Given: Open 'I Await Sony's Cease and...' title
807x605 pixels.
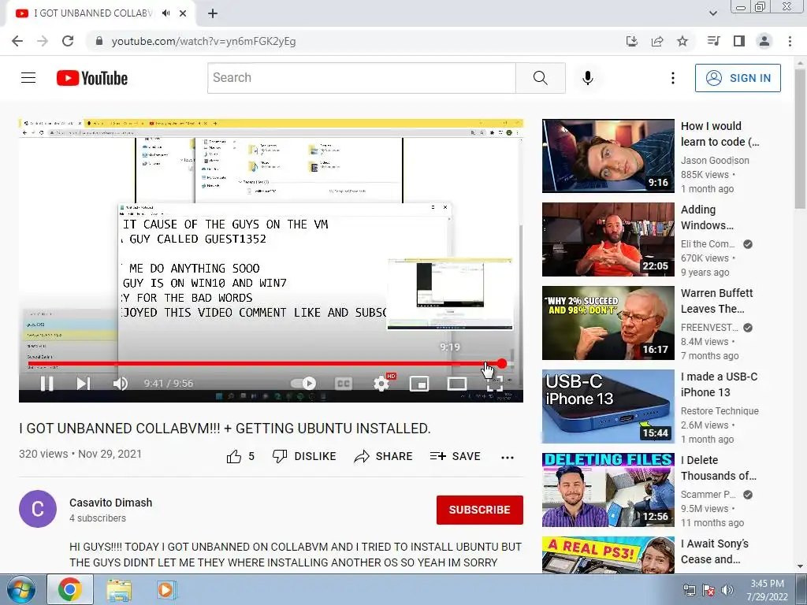Looking at the screenshot, I should tap(714, 551).
